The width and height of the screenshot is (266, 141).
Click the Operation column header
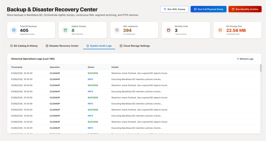(x=55, y=67)
